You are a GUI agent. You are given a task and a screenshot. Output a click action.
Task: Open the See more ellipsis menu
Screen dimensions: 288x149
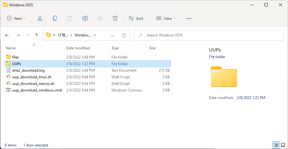[189, 19]
